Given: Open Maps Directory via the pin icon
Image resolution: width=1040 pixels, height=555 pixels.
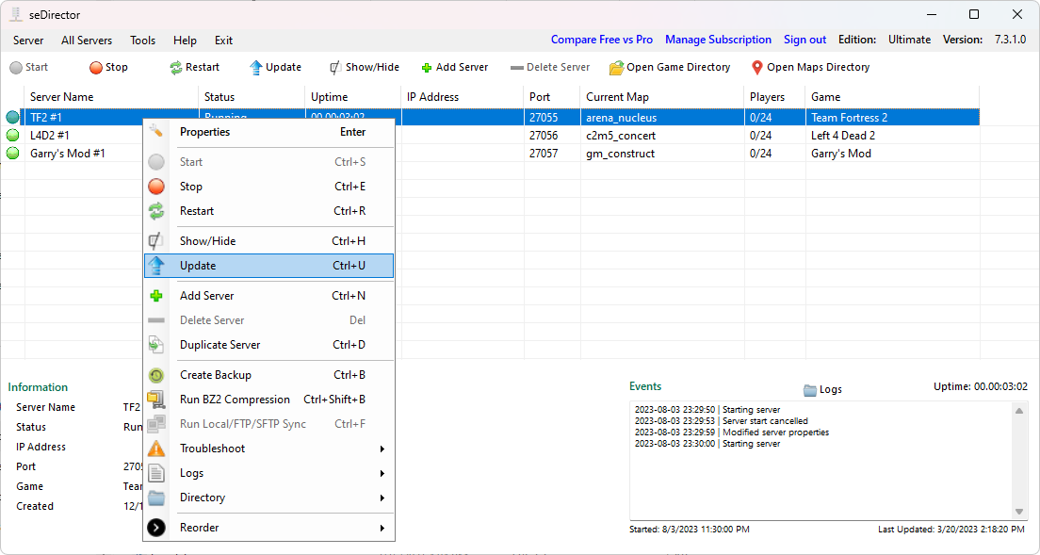Looking at the screenshot, I should coord(756,68).
